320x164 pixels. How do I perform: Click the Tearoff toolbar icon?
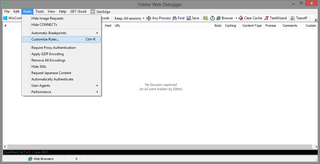(293, 18)
